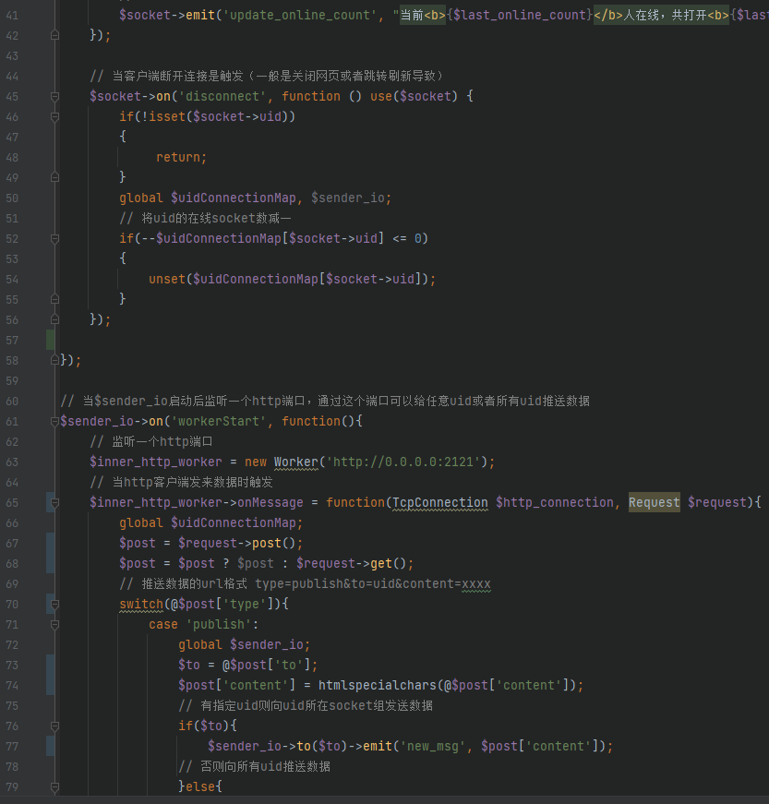This screenshot has height=804, width=769.
Task: Fold the switch statement on line 70
Action: (x=54, y=604)
